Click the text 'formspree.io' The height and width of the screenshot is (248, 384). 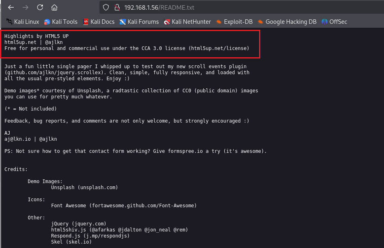pos(186,151)
